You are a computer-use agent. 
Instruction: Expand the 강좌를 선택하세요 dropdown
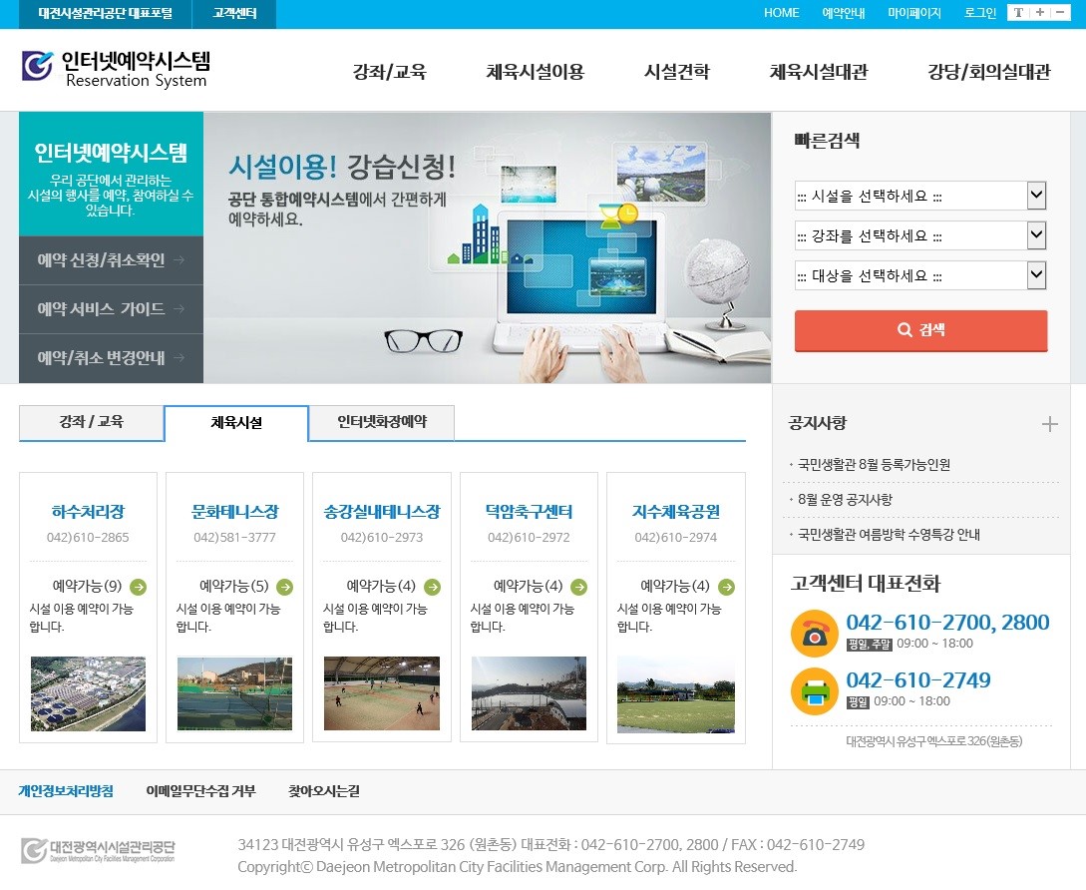pyautogui.click(x=919, y=236)
